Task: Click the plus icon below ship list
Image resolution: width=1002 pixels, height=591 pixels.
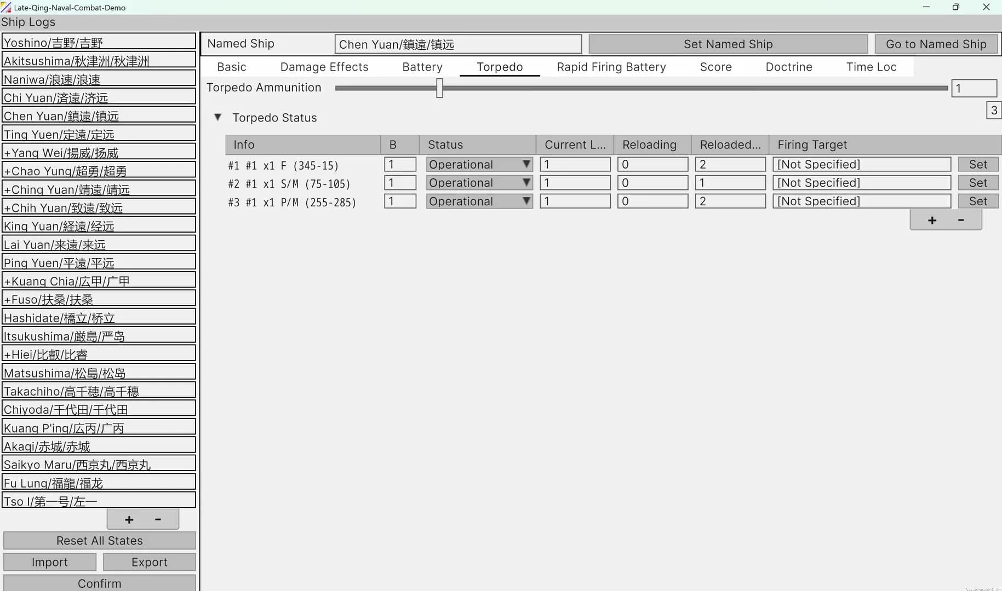Action: pyautogui.click(x=129, y=519)
